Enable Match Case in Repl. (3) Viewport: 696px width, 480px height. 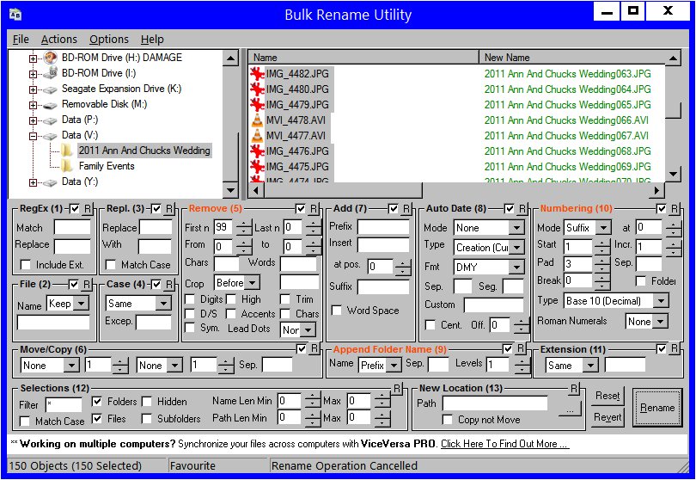tap(111, 265)
